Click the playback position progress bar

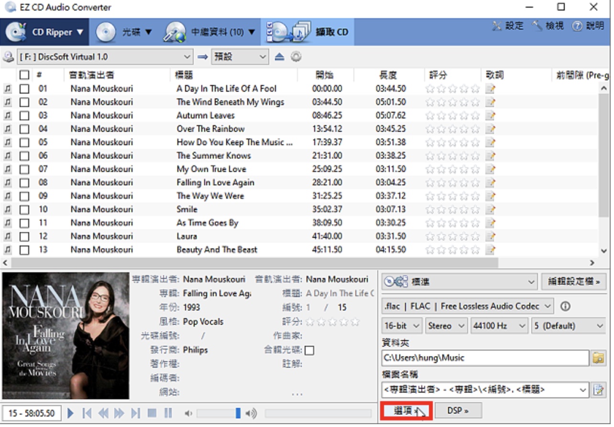pyautogui.click(x=318, y=414)
